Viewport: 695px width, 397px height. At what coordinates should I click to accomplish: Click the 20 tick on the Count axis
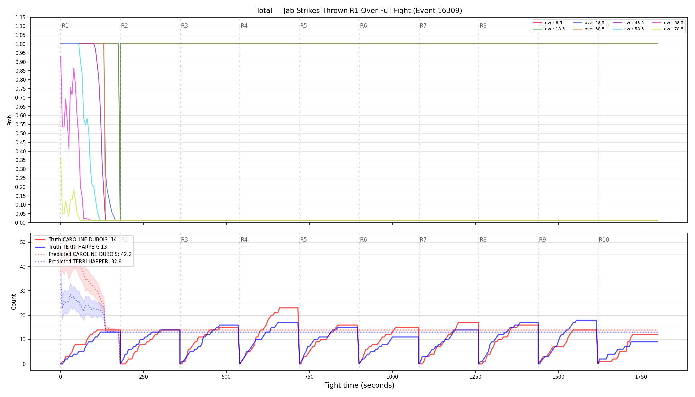[23, 316]
